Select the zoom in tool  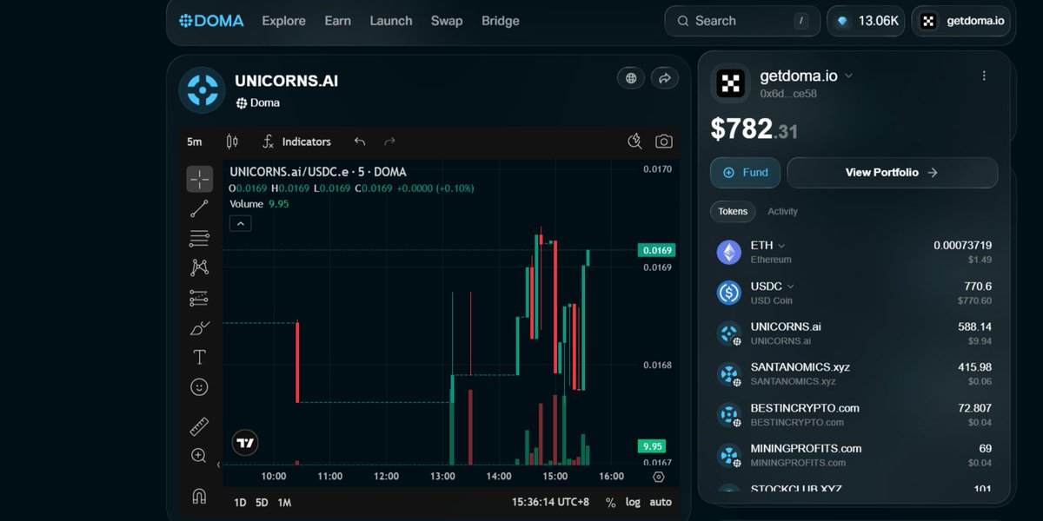(199, 455)
